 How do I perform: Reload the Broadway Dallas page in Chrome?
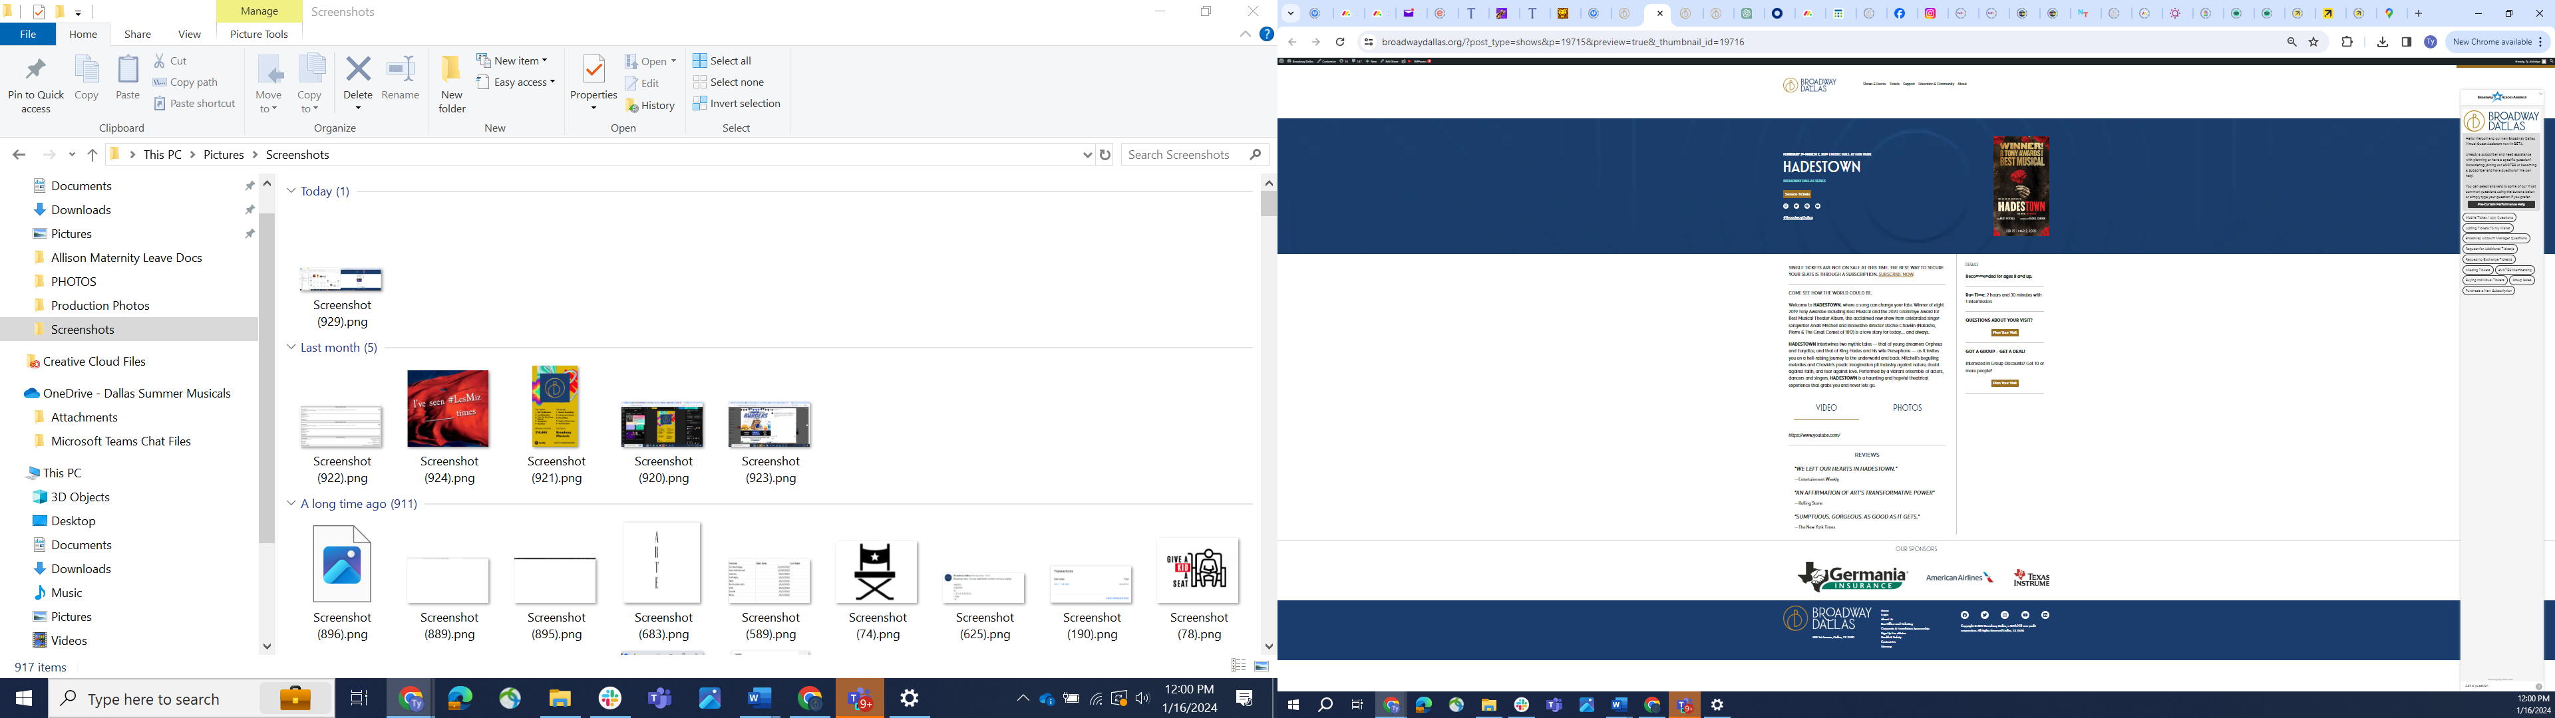pos(1340,42)
